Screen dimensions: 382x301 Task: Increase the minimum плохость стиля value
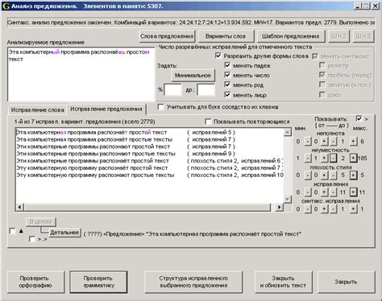click(325, 175)
